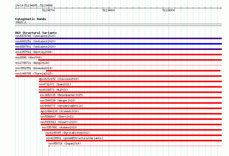Select the nsv3357892 (Audano2019) label

pos(59,127)
